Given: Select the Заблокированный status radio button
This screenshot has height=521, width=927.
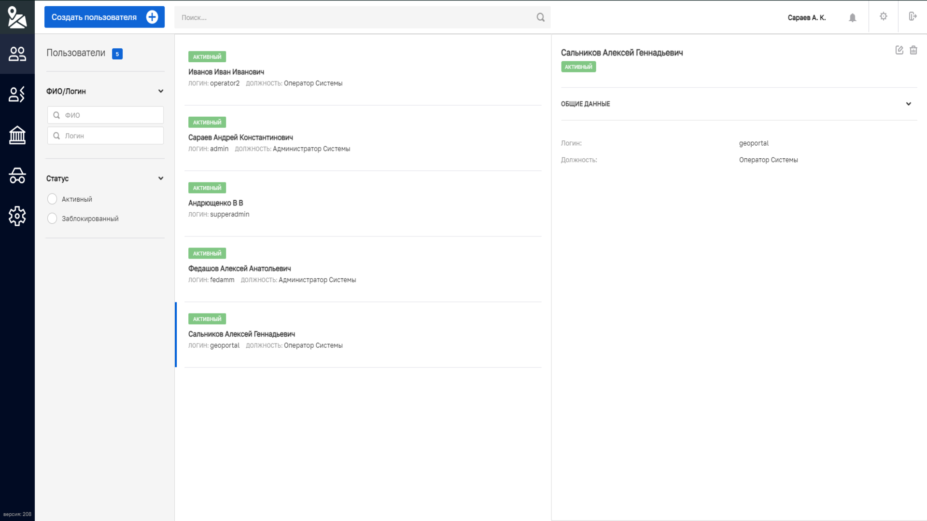Looking at the screenshot, I should point(52,218).
